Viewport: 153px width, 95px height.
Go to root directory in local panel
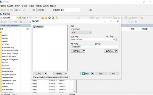click(46, 18)
